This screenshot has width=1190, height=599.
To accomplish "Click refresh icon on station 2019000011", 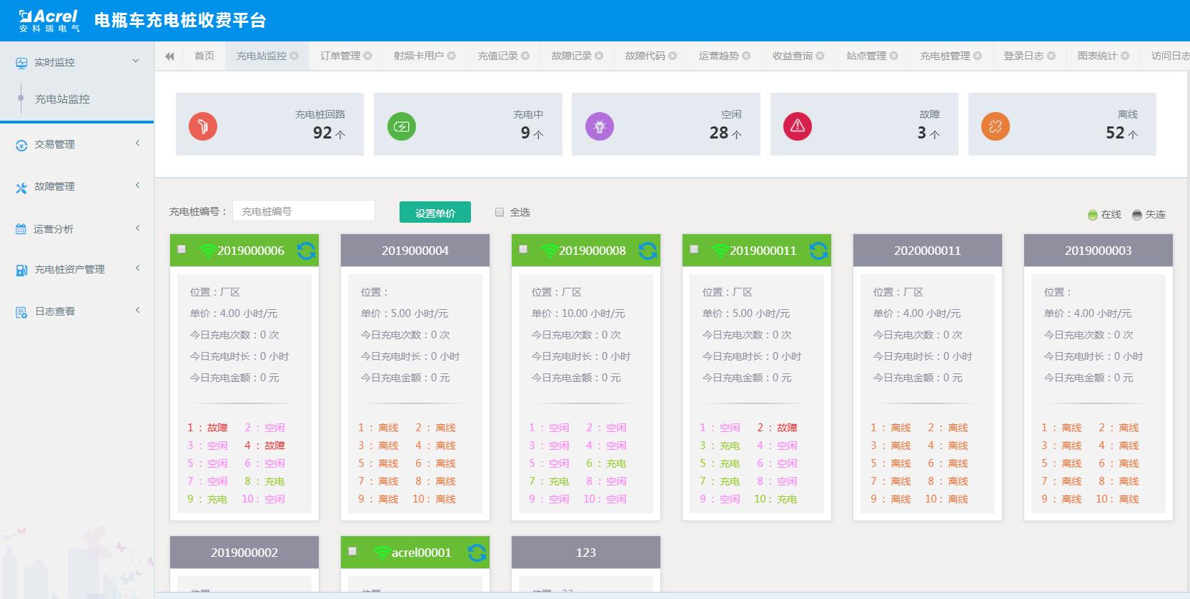I will click(x=818, y=251).
